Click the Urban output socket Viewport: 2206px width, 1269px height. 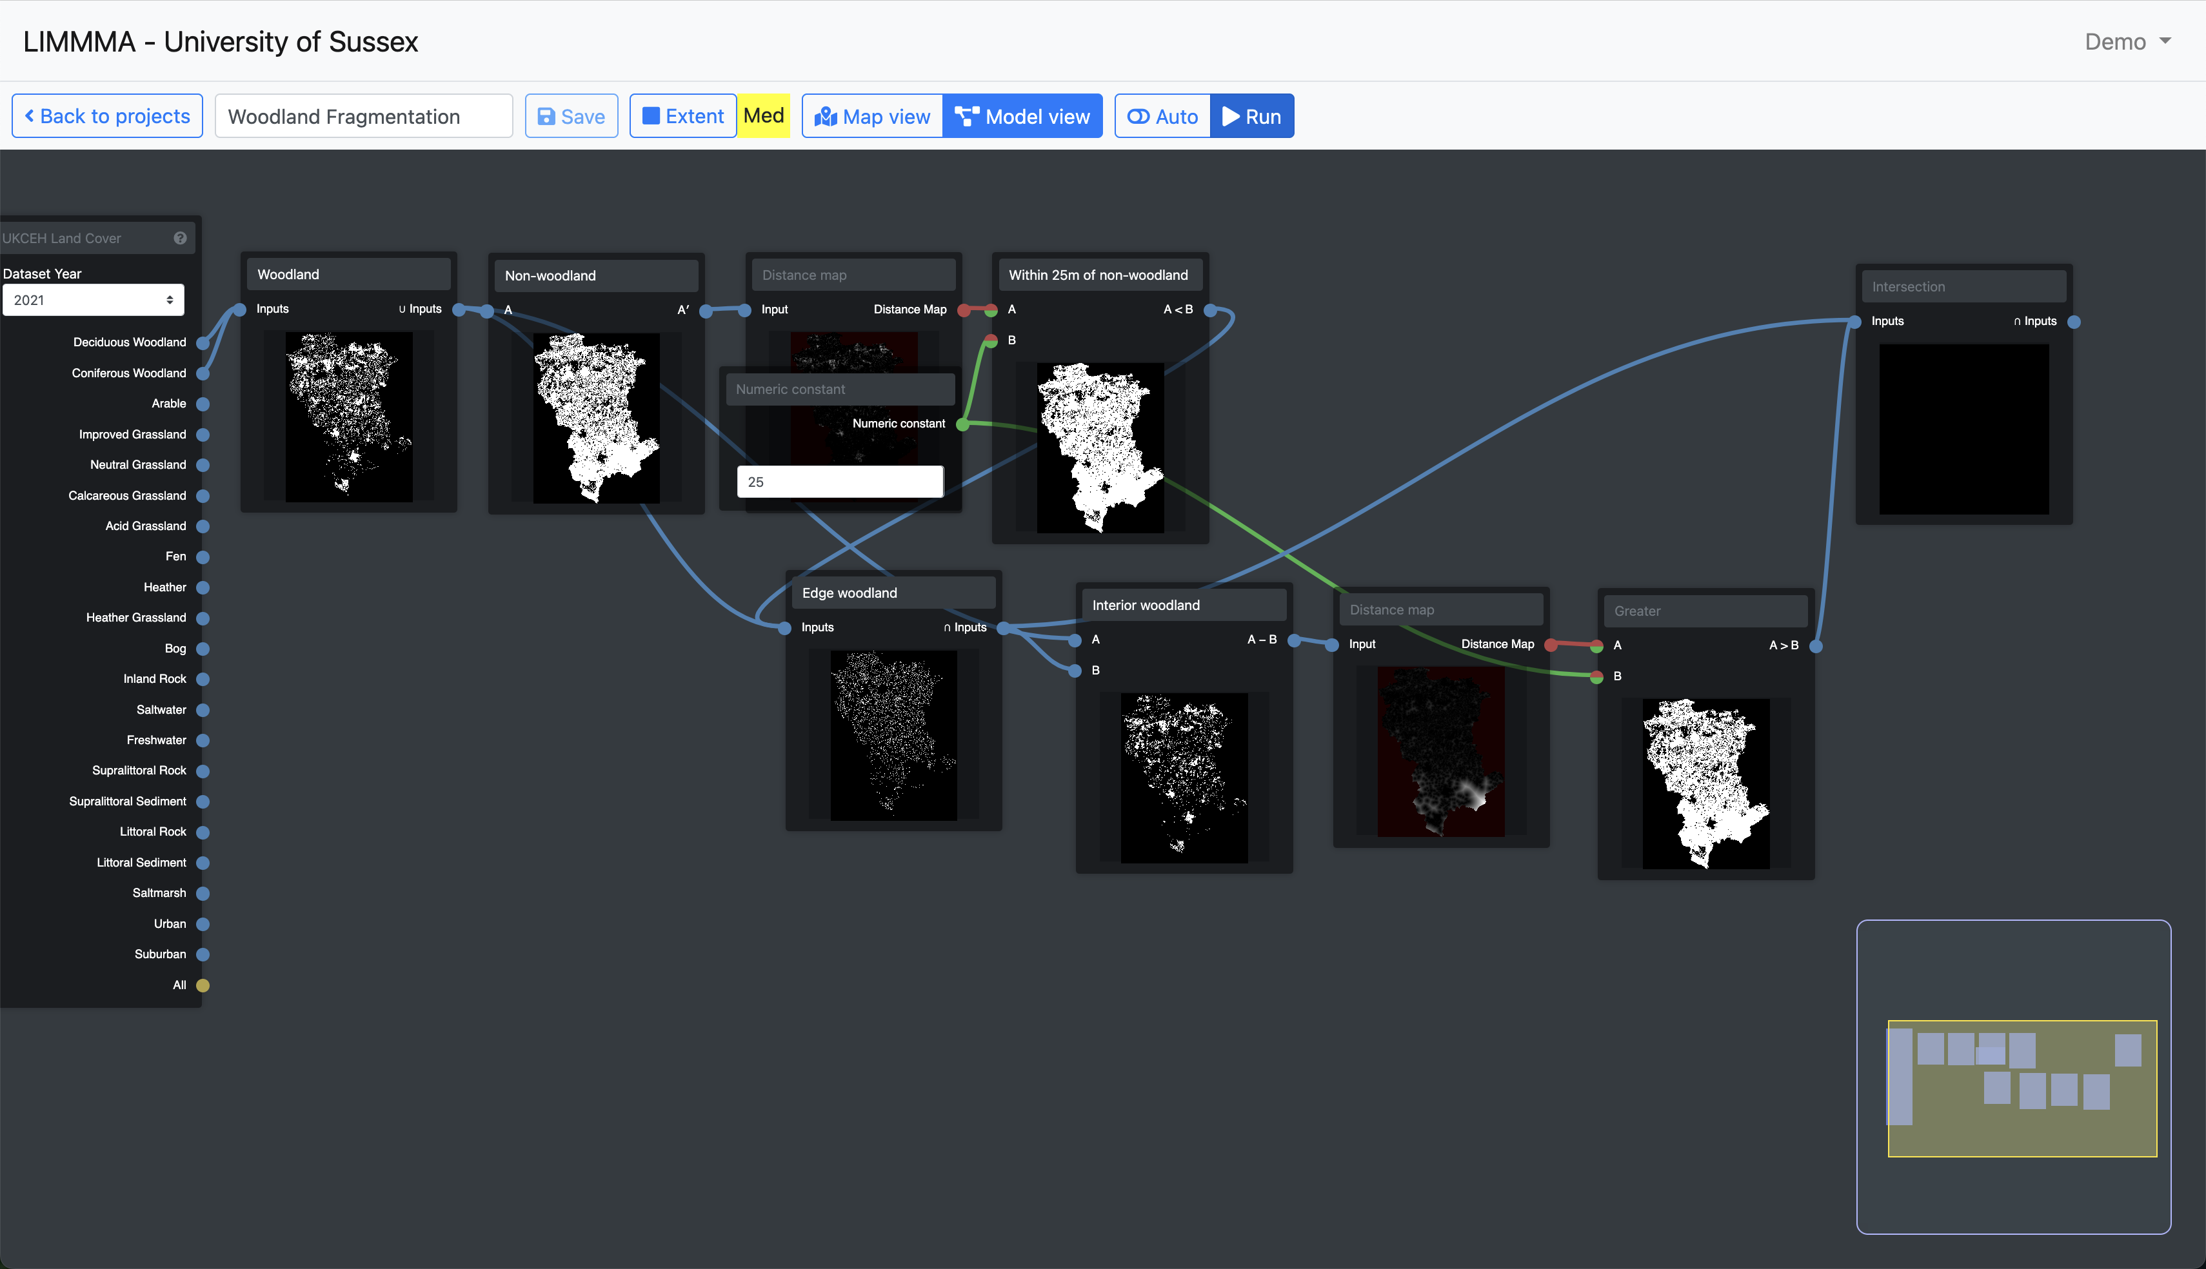click(x=203, y=924)
